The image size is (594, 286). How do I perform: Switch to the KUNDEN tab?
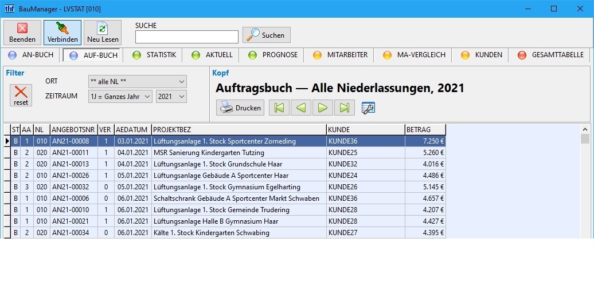[482, 55]
